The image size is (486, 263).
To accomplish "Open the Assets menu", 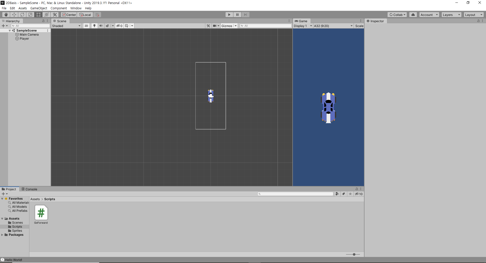I will (x=23, y=8).
